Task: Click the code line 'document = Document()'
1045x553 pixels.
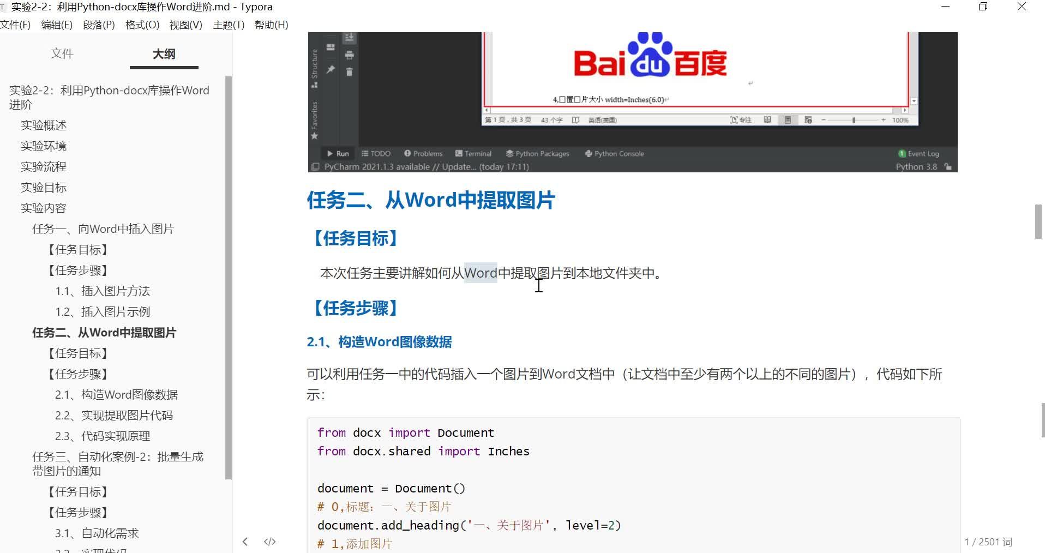Action: 391,489
